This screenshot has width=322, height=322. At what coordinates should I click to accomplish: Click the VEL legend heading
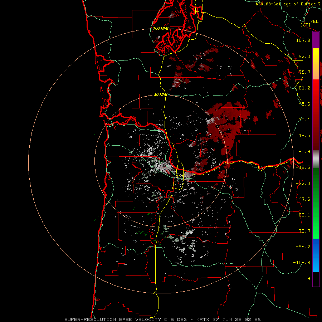tap(314, 21)
